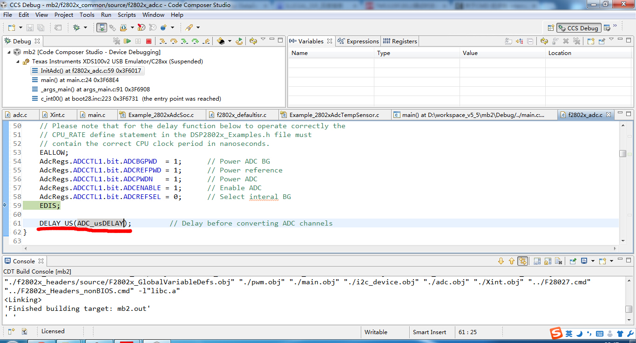Viewport: 636px width, 343px height.
Task: Click the Step Return icon in Debug toolbar
Action: click(206, 41)
